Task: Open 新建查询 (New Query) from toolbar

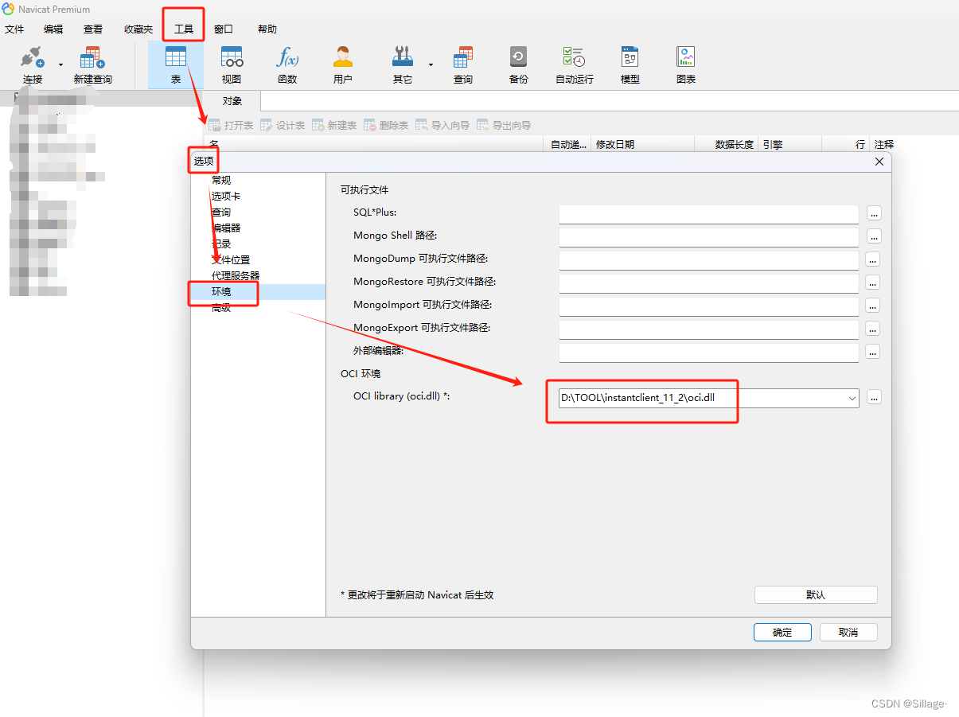Action: click(x=93, y=65)
